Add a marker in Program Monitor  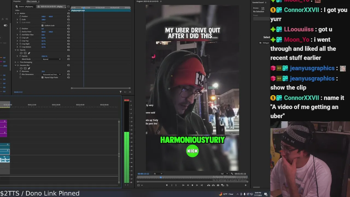click(x=167, y=185)
